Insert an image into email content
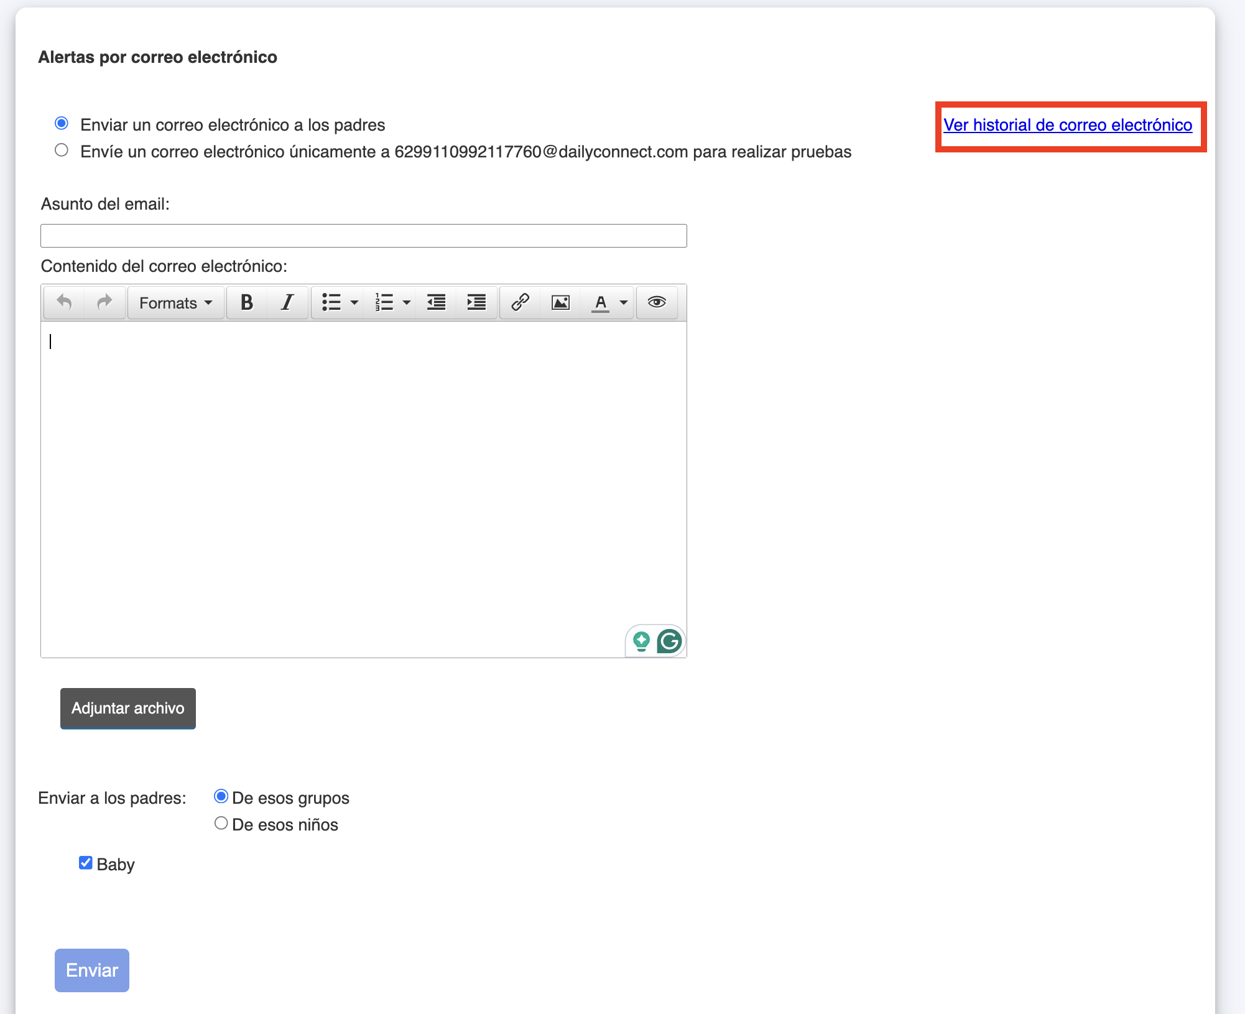 tap(560, 302)
